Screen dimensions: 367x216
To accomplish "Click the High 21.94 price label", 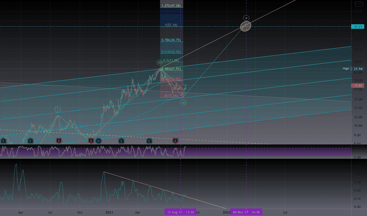I will tap(353, 69).
